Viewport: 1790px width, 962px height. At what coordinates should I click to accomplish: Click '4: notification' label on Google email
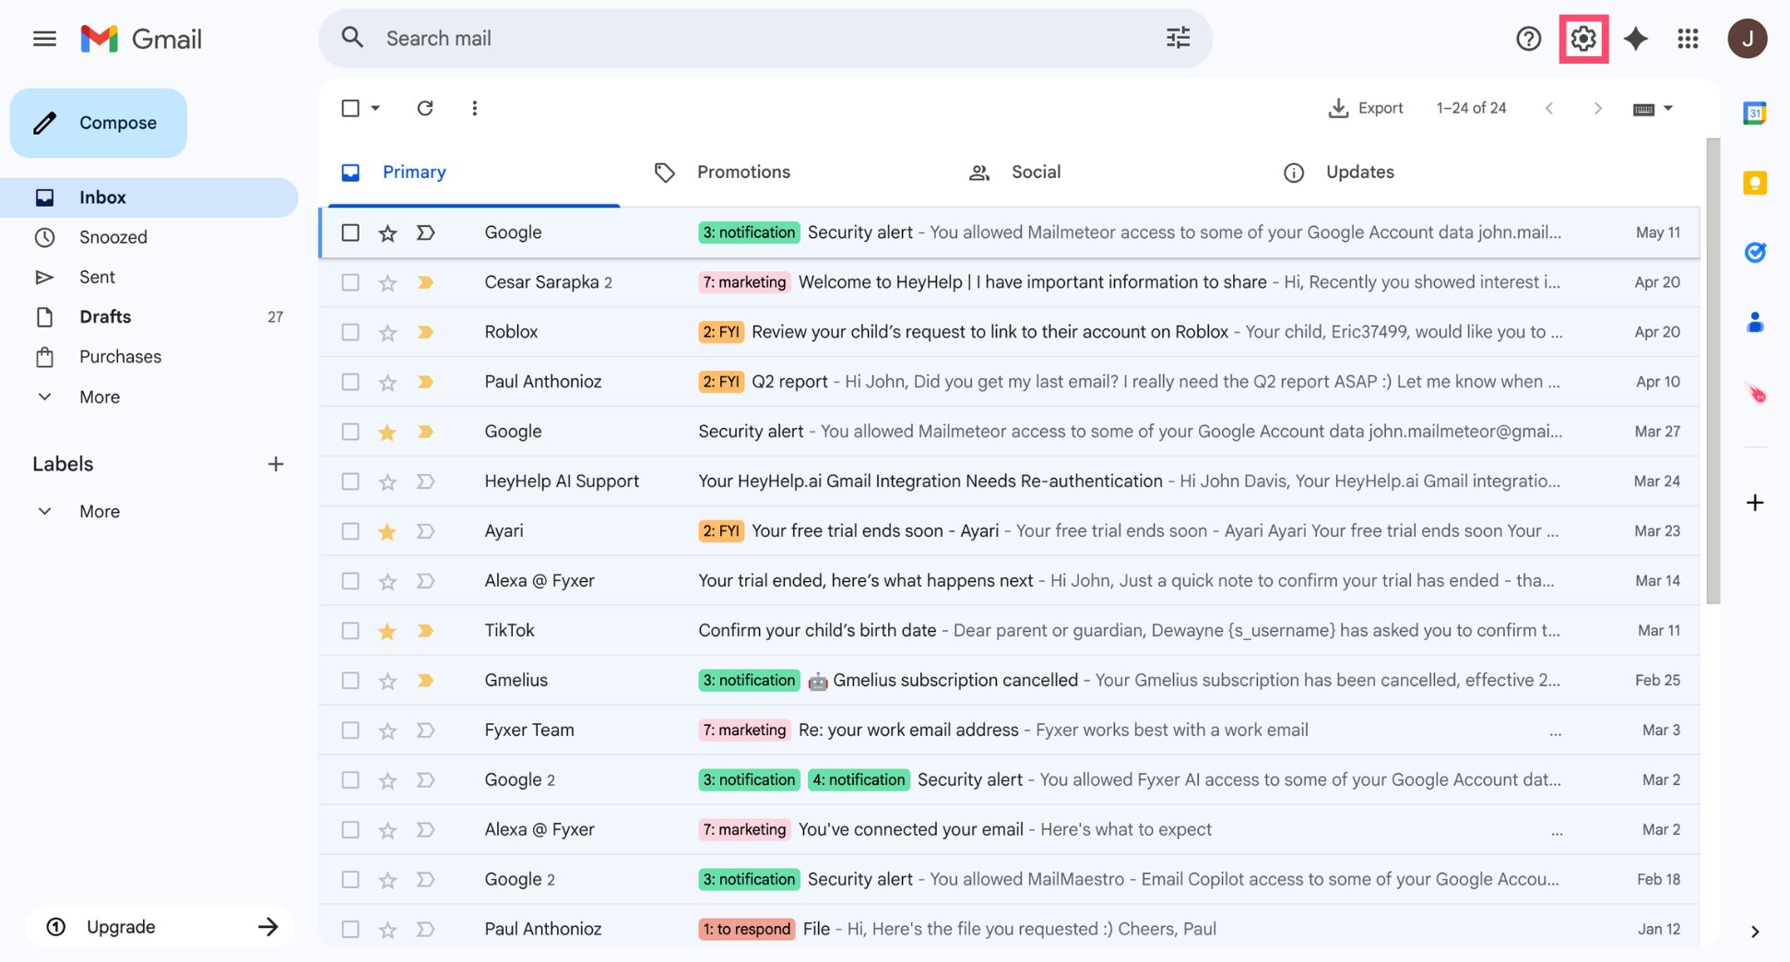pyautogui.click(x=859, y=780)
